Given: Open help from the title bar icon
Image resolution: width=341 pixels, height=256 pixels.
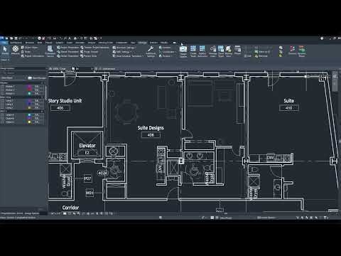Looking at the screenshot, I should 322,38.
